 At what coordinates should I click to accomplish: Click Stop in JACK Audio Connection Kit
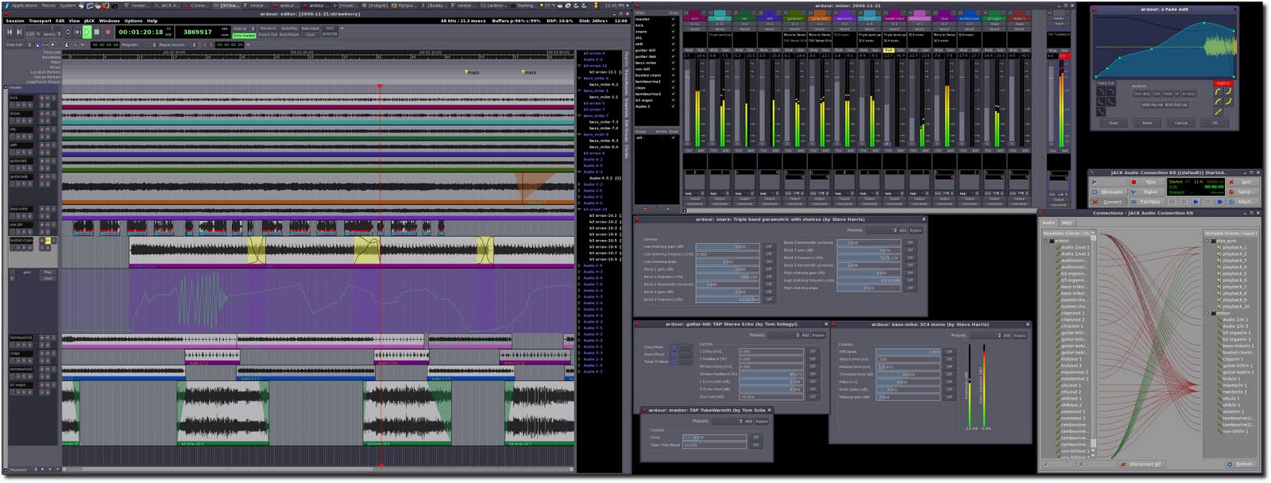(1147, 182)
